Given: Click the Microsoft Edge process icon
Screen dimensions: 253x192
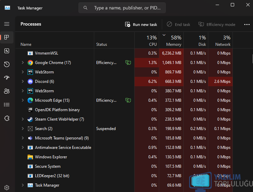Looking at the screenshot, I should (x=30, y=100).
